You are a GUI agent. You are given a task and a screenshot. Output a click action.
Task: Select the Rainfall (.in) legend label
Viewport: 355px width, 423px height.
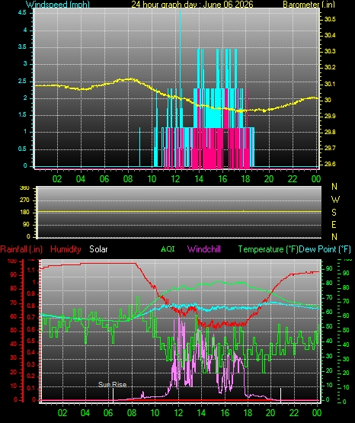pyautogui.click(x=21, y=249)
